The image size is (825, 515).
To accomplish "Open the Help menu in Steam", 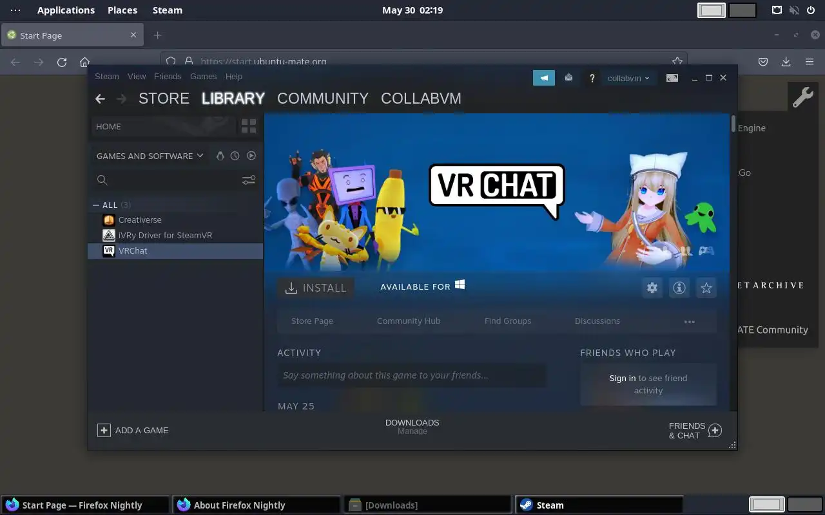I will 234,76.
